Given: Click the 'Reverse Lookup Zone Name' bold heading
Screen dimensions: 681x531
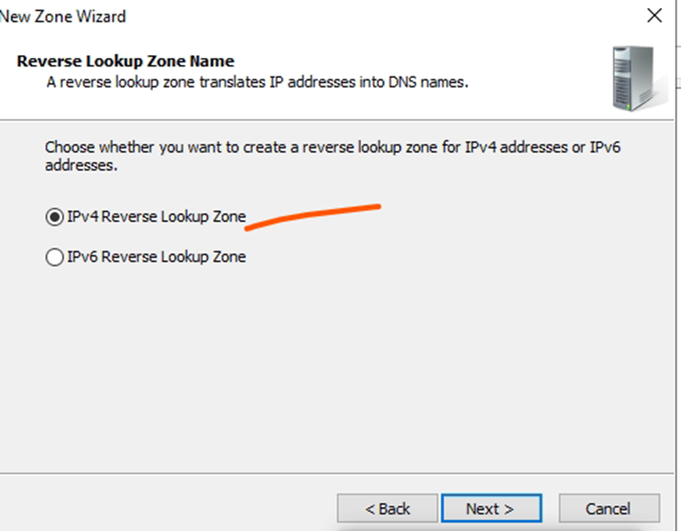Looking at the screenshot, I should (x=125, y=61).
